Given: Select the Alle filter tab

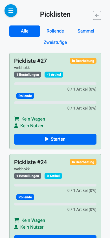Looking at the screenshot, I should point(25,31).
